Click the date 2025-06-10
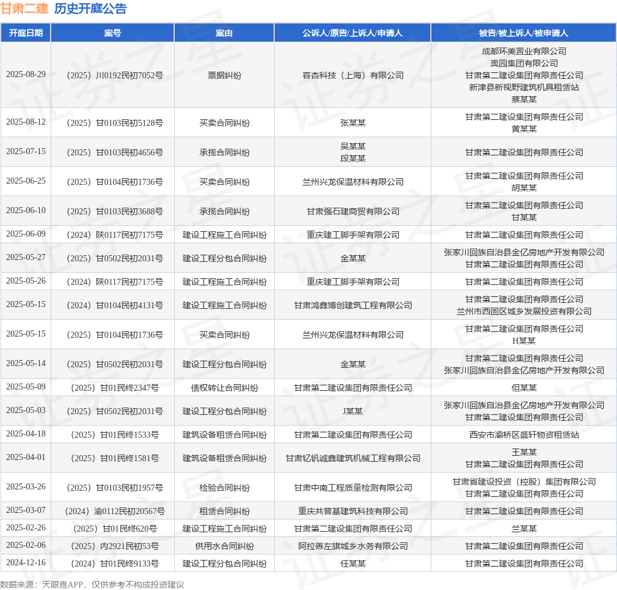617x590 pixels. (26, 210)
